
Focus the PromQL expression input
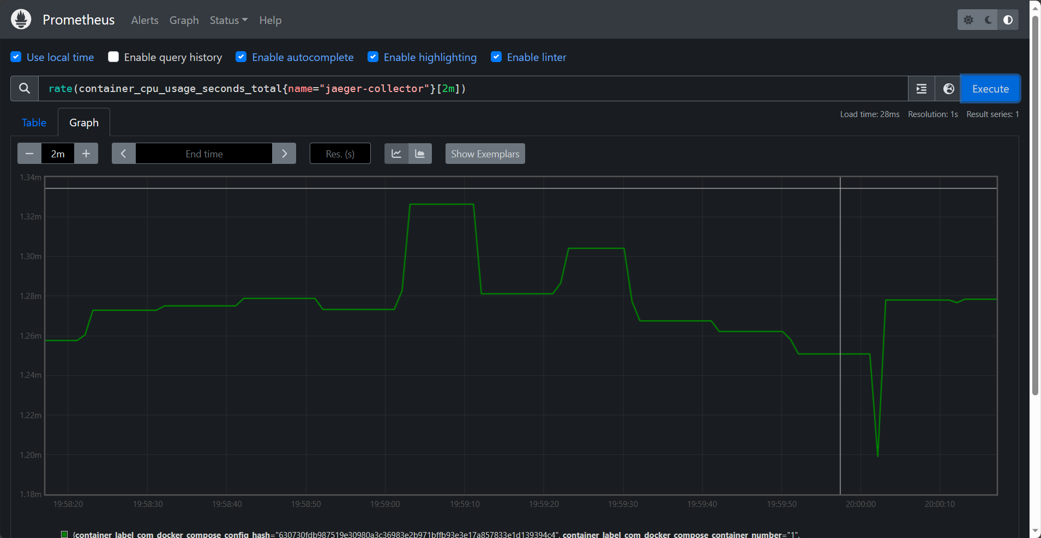tap(473, 88)
